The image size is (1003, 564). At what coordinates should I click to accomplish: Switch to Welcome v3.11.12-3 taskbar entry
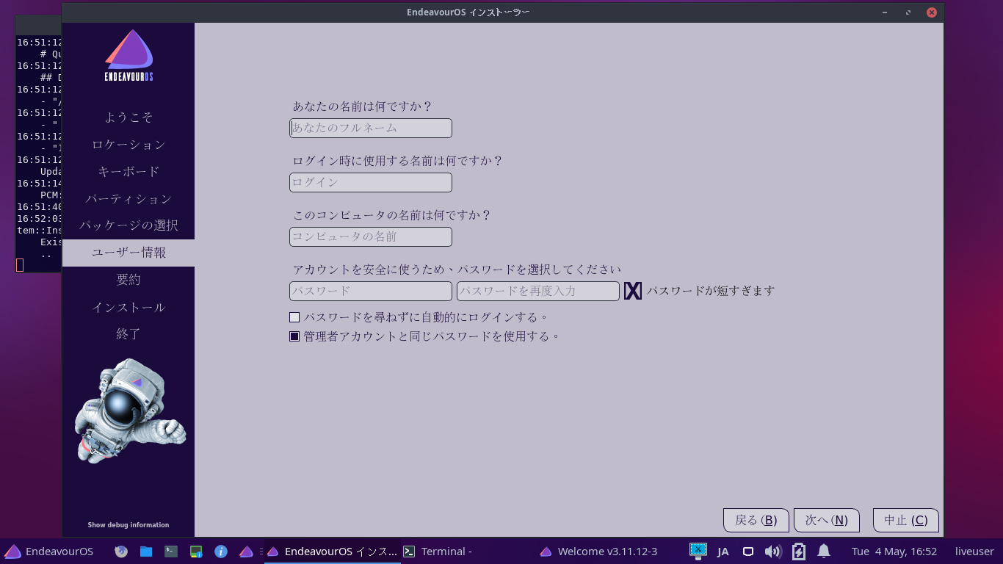599,552
